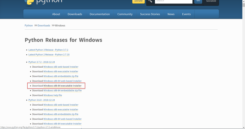
Task: Open the About menu
Action: click(56, 14)
